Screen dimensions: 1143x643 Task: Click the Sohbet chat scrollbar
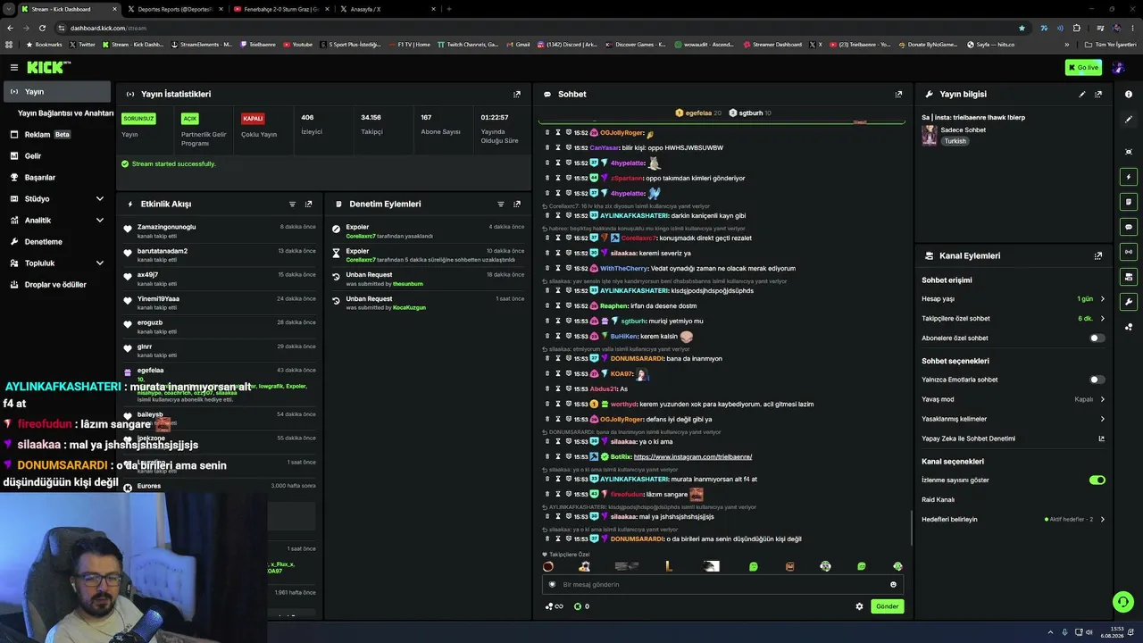[911, 527]
